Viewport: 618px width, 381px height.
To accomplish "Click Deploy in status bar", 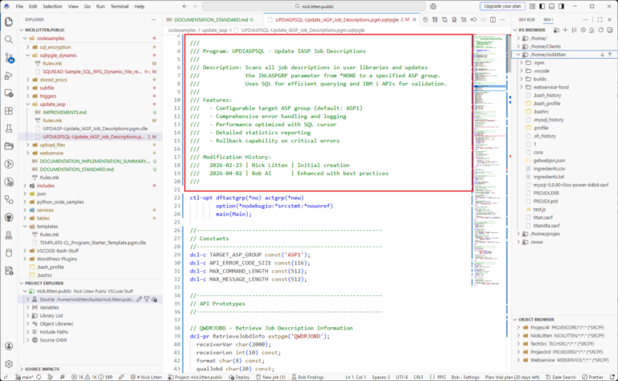I will (x=239, y=377).
